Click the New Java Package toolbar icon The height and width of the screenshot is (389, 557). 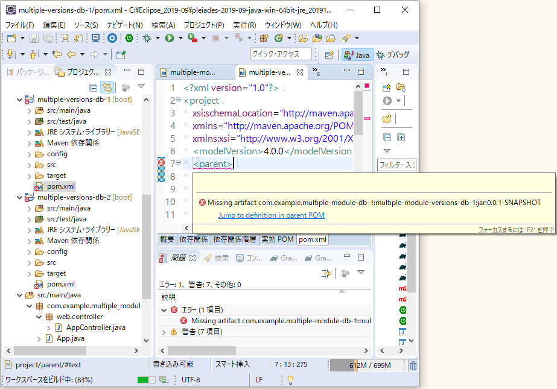(x=264, y=38)
